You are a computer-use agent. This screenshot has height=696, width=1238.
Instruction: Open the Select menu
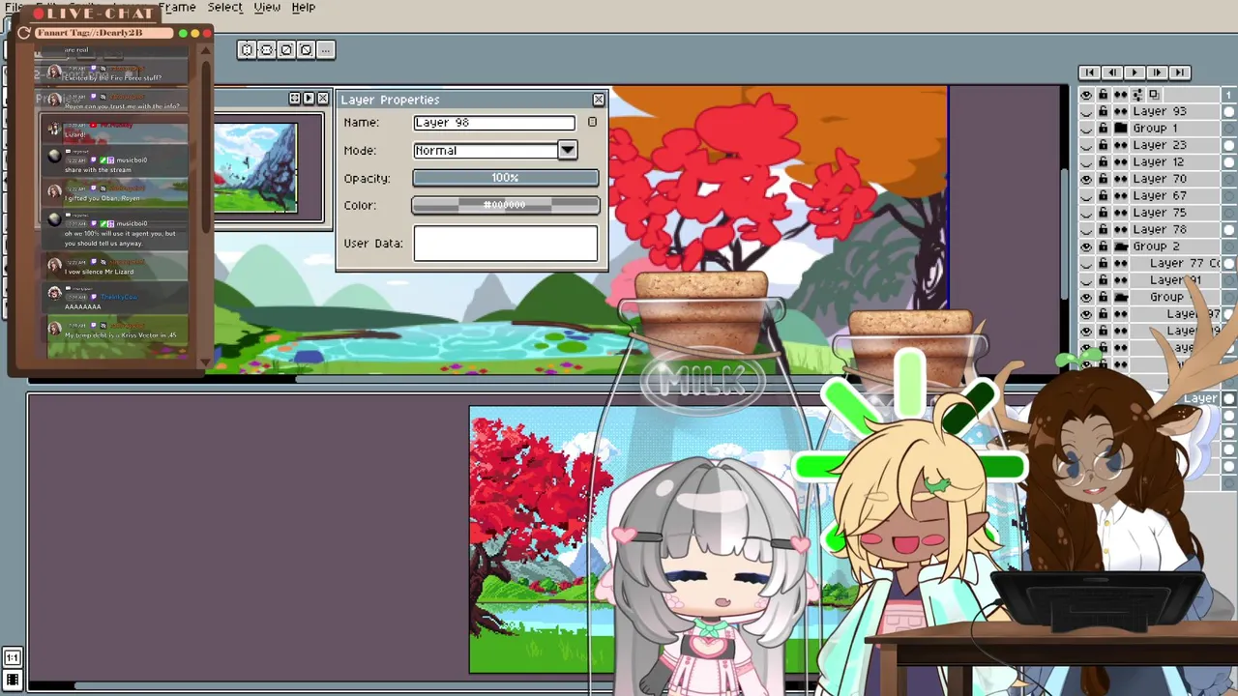coord(224,7)
